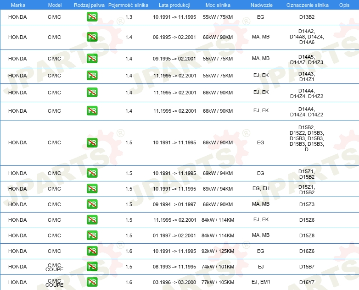The width and height of the screenshot is (359, 290).
Task: Select engine code D15B7
Action: pyautogui.click(x=307, y=267)
